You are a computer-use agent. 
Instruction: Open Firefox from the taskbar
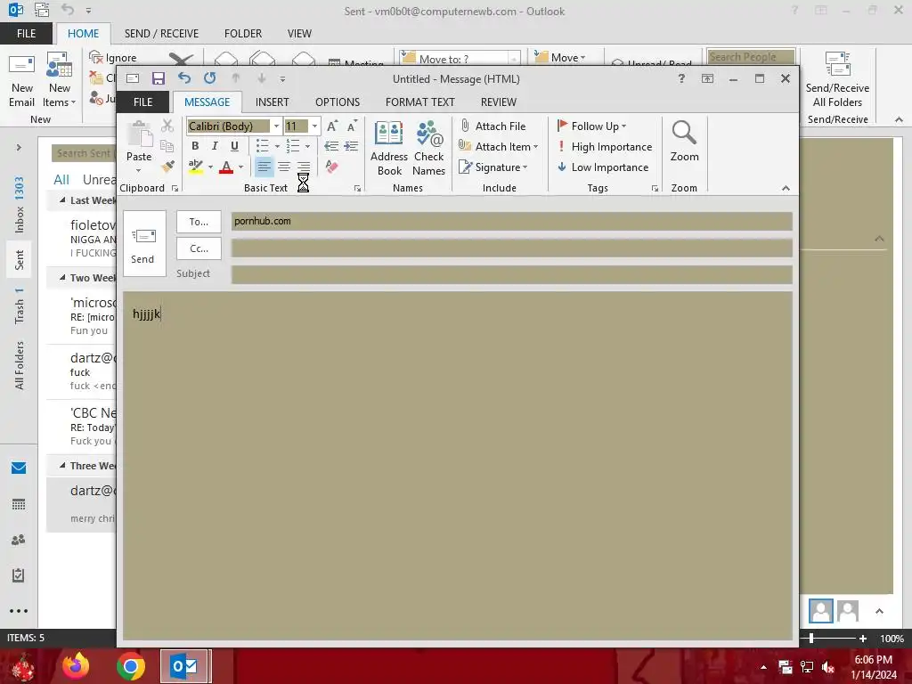tap(77, 666)
